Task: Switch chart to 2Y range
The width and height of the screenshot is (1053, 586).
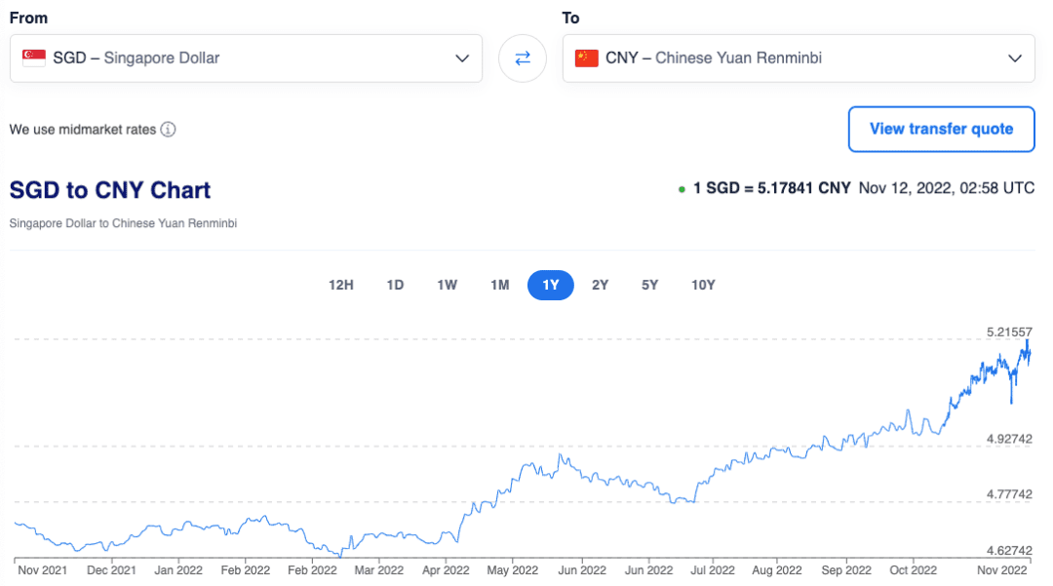Action: [x=601, y=285]
